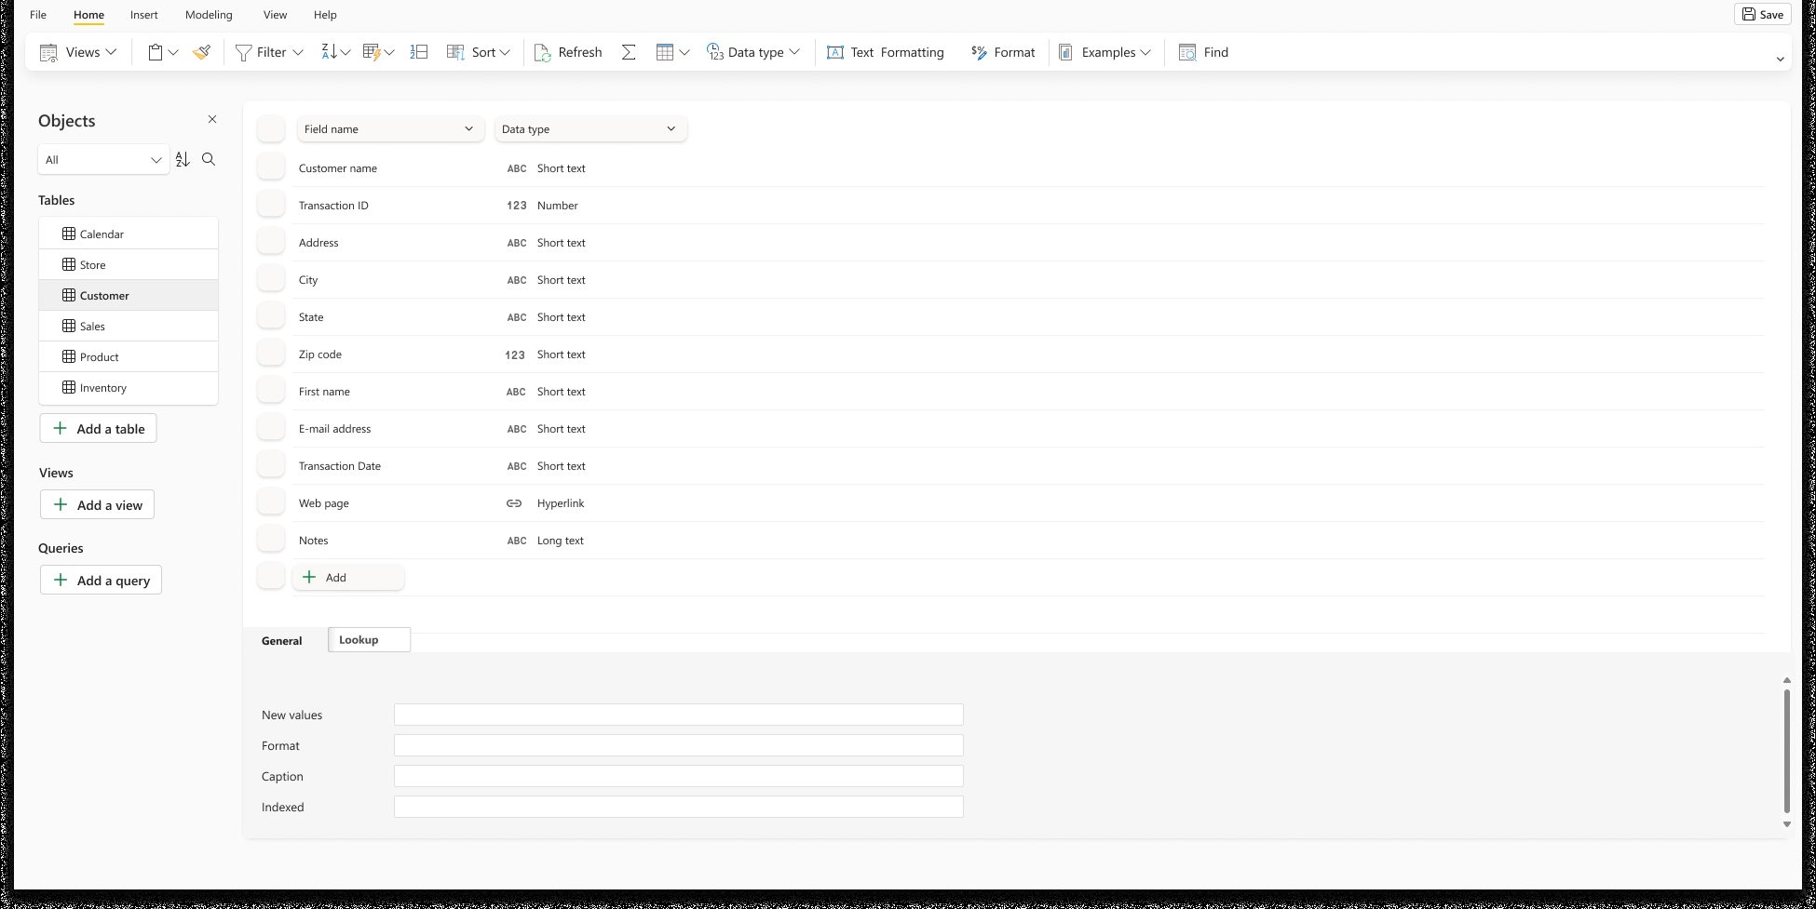
Task: Click the Save button
Action: [x=1763, y=14]
